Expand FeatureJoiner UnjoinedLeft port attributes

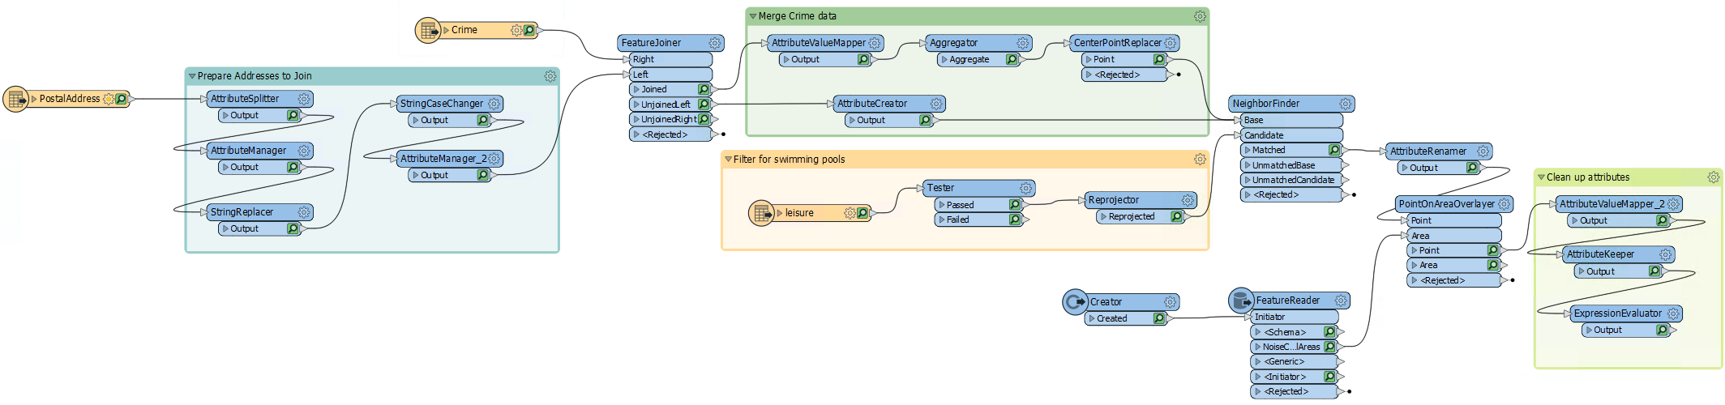(x=636, y=104)
